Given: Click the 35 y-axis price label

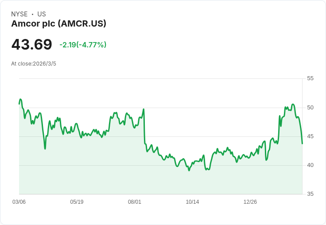Looking at the screenshot, I should (310, 194).
